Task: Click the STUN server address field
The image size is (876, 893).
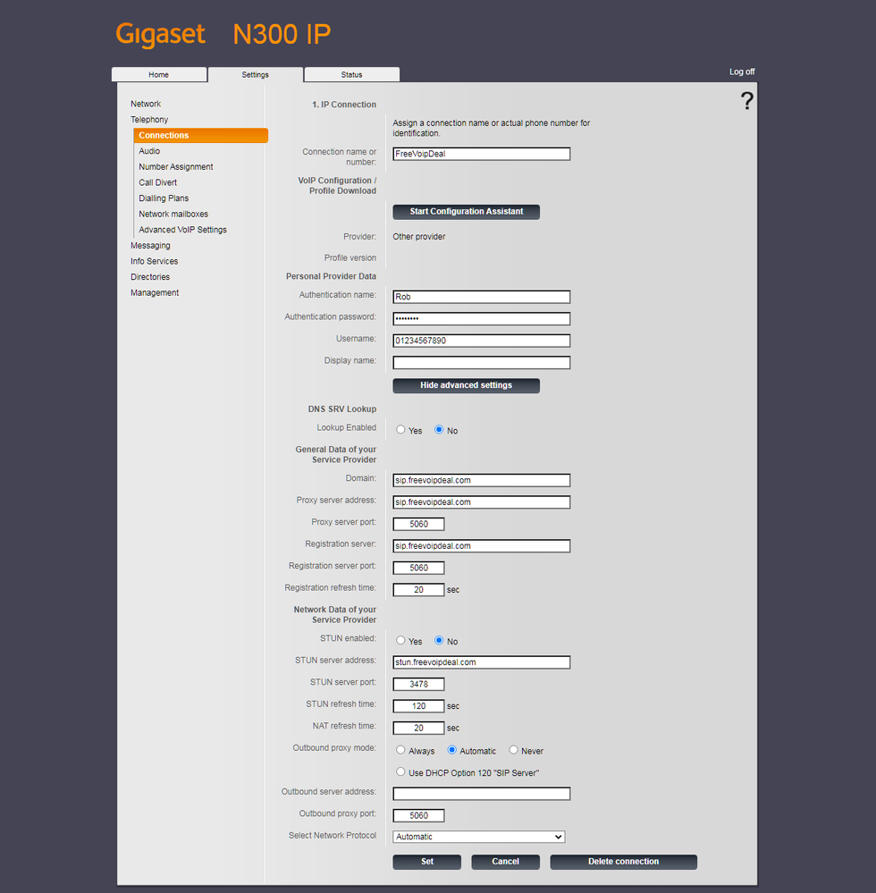Action: [x=481, y=662]
